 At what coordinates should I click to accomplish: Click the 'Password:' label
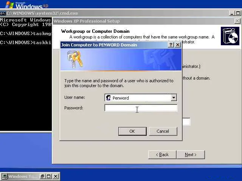click(74, 108)
